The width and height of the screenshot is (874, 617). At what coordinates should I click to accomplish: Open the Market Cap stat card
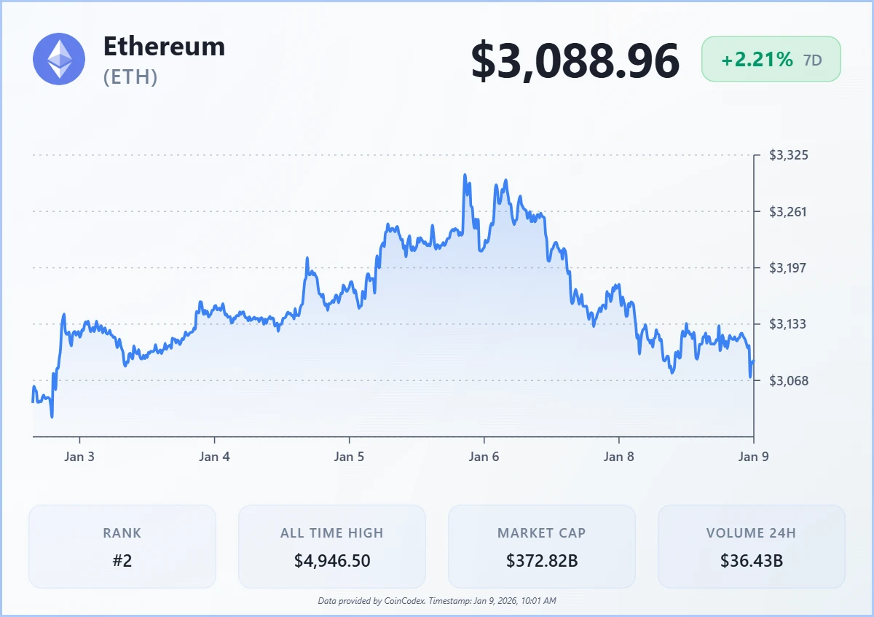click(541, 546)
